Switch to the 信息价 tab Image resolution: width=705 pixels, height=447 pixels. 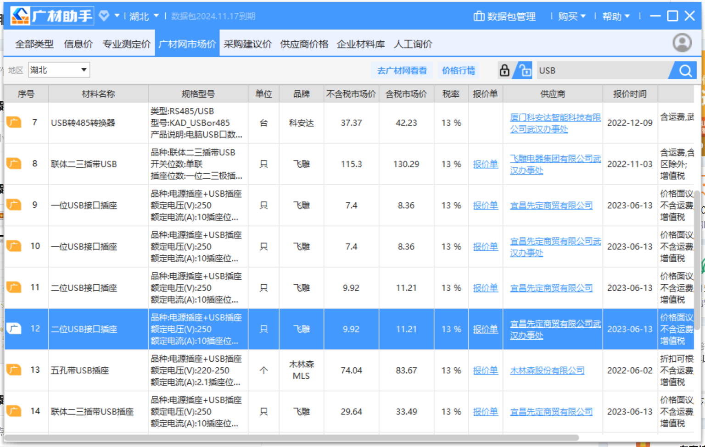(78, 44)
